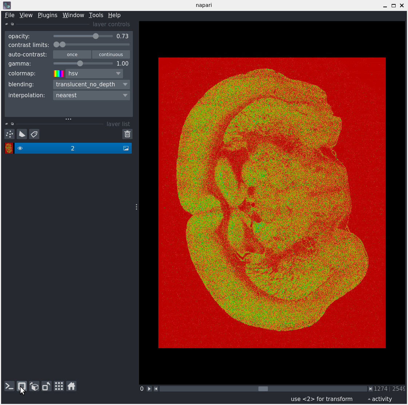Open the interpolation dropdown
Screen dimensions: 408x405
[x=91, y=95]
